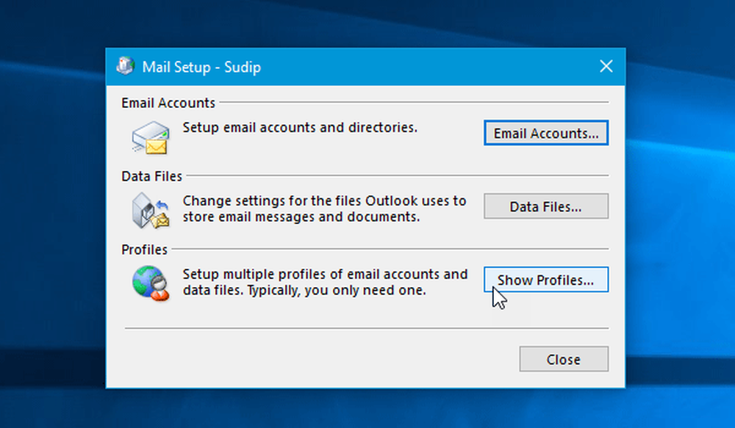This screenshot has height=428, width=735.
Task: Click the Profiles globe and user icon
Action: (150, 283)
